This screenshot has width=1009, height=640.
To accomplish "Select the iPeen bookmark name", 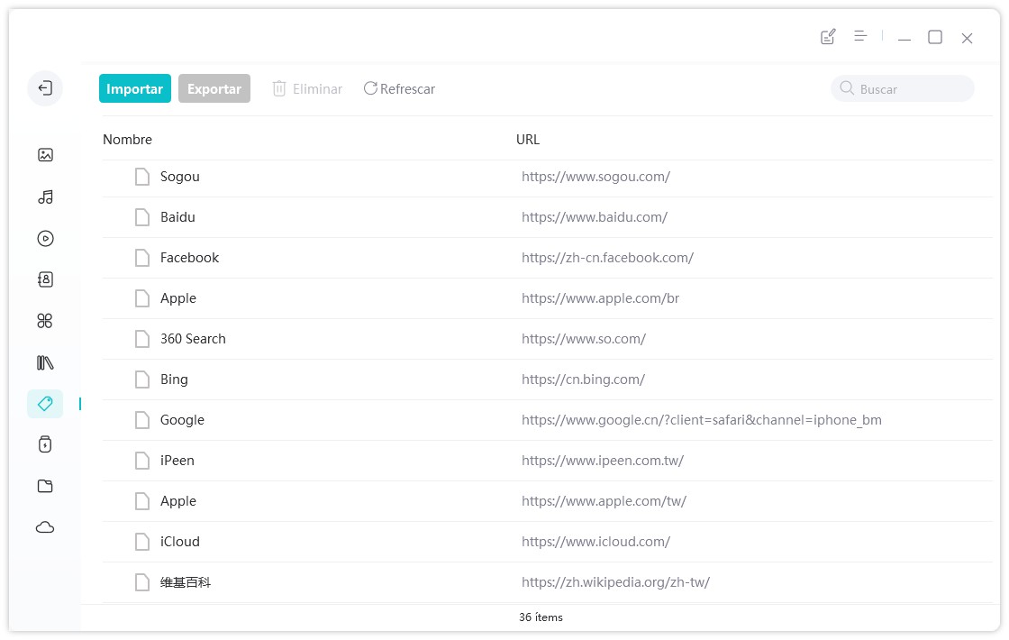I will (177, 461).
